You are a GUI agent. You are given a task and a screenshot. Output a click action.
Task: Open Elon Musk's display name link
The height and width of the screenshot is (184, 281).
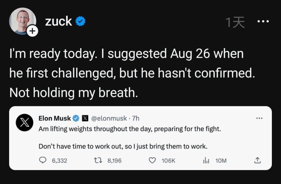(x=55, y=118)
